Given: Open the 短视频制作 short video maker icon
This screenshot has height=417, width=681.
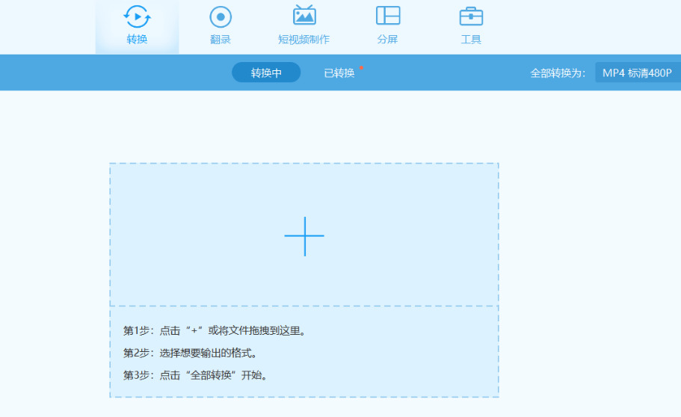Looking at the screenshot, I should pyautogui.click(x=304, y=16).
